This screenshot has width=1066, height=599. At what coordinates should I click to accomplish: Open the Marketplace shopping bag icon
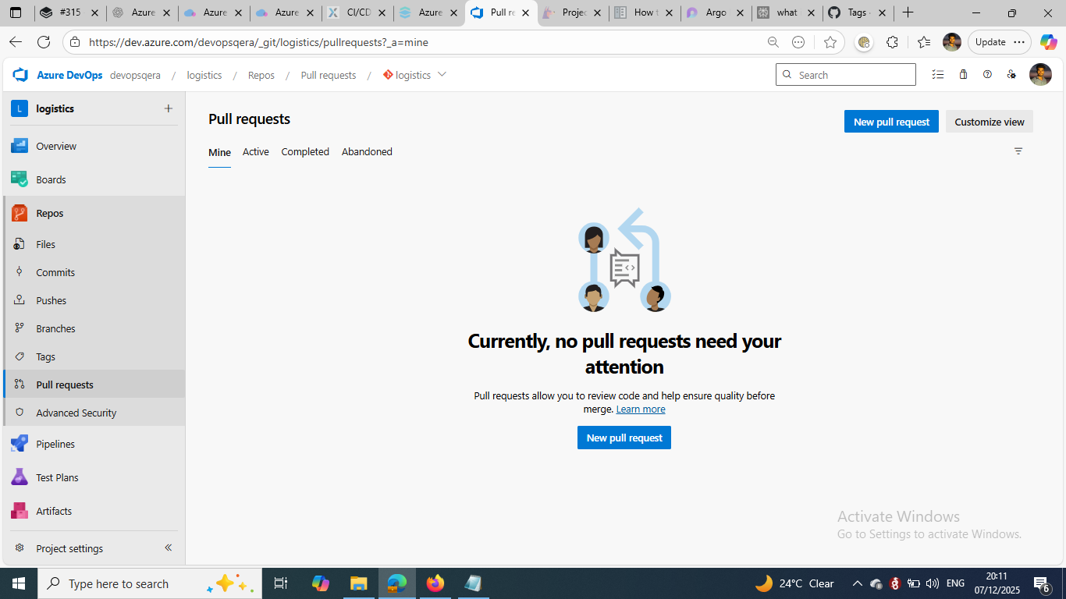coord(963,75)
